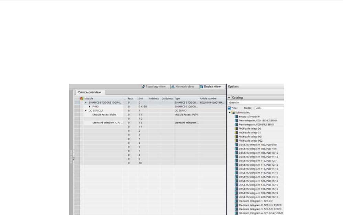
Task: Click icon of SIEMENS telegram 103
Action: (x=236, y=149)
